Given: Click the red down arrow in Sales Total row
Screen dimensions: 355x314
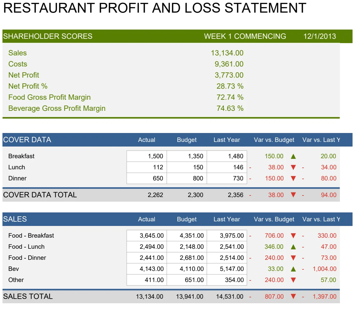Looking at the screenshot, I should pos(293,296).
